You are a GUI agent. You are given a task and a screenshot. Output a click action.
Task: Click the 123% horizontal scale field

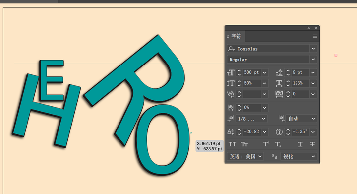pos(300,83)
